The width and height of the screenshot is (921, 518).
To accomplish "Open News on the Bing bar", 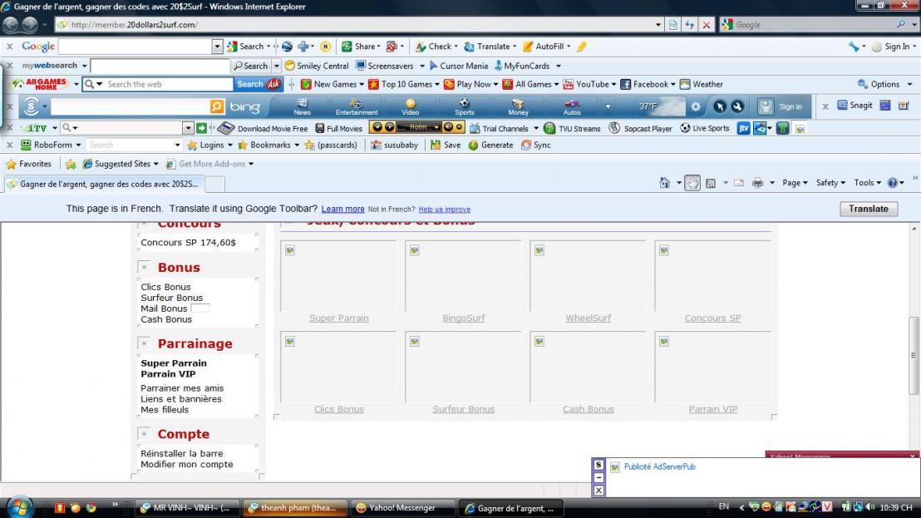I will coord(302,107).
